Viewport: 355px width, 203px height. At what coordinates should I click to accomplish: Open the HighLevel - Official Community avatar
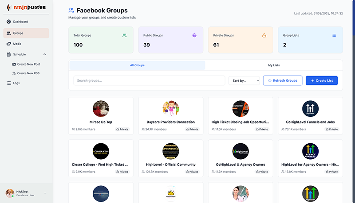171,151
